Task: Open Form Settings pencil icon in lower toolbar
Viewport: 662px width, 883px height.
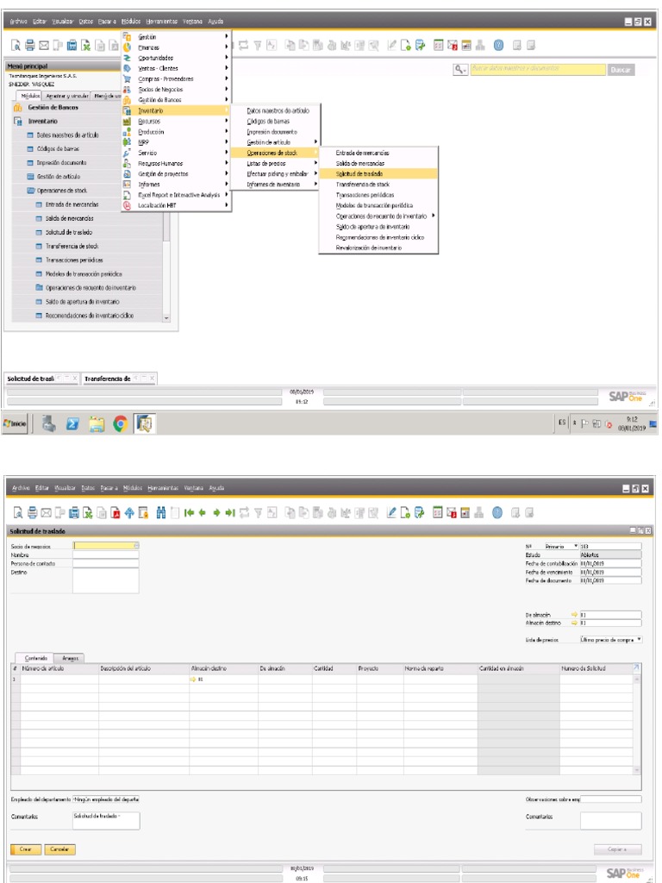Action: click(x=392, y=512)
